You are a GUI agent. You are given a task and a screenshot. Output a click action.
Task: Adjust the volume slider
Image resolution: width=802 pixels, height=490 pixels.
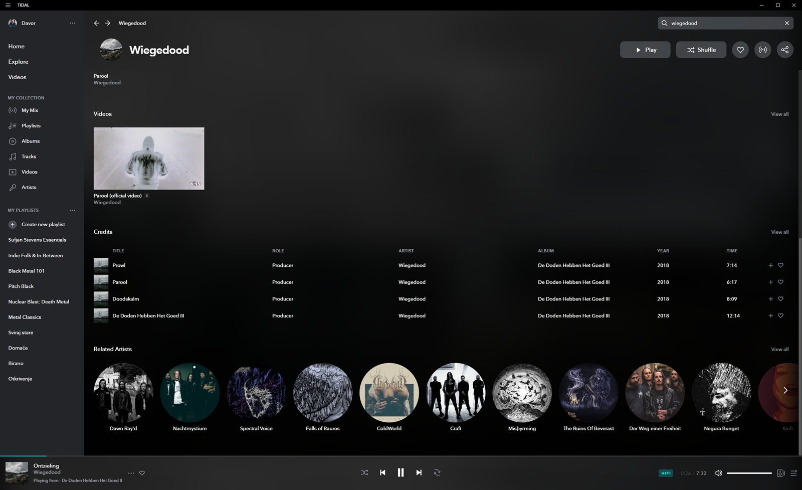tap(749, 473)
